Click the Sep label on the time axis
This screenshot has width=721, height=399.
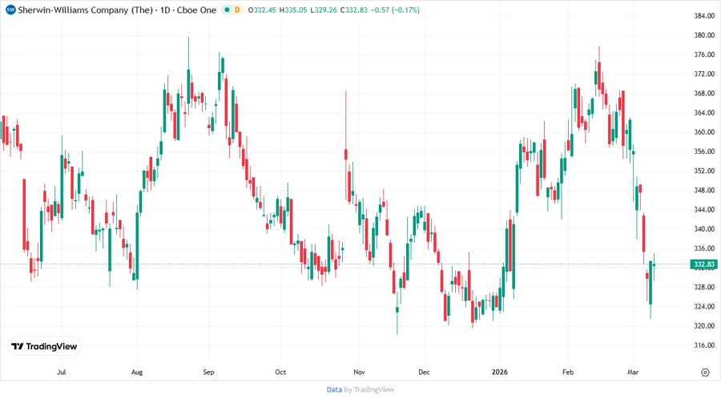(208, 372)
